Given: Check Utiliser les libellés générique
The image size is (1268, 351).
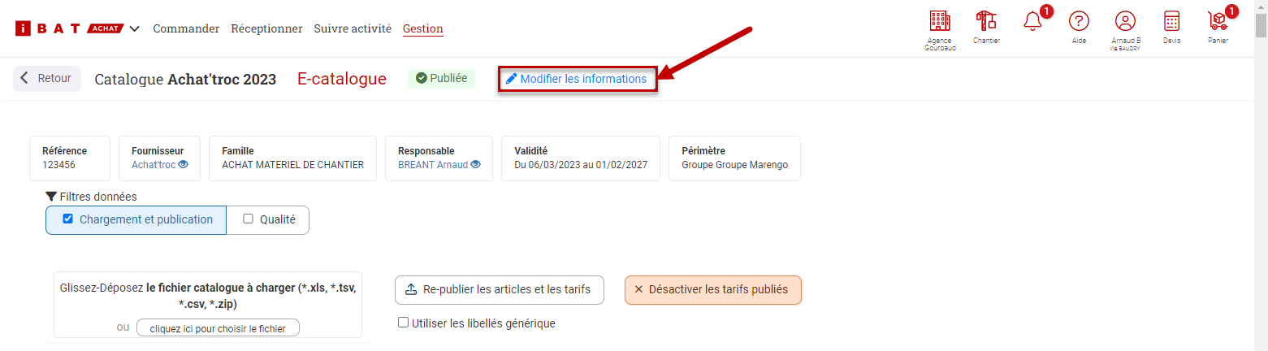Looking at the screenshot, I should click(x=404, y=323).
